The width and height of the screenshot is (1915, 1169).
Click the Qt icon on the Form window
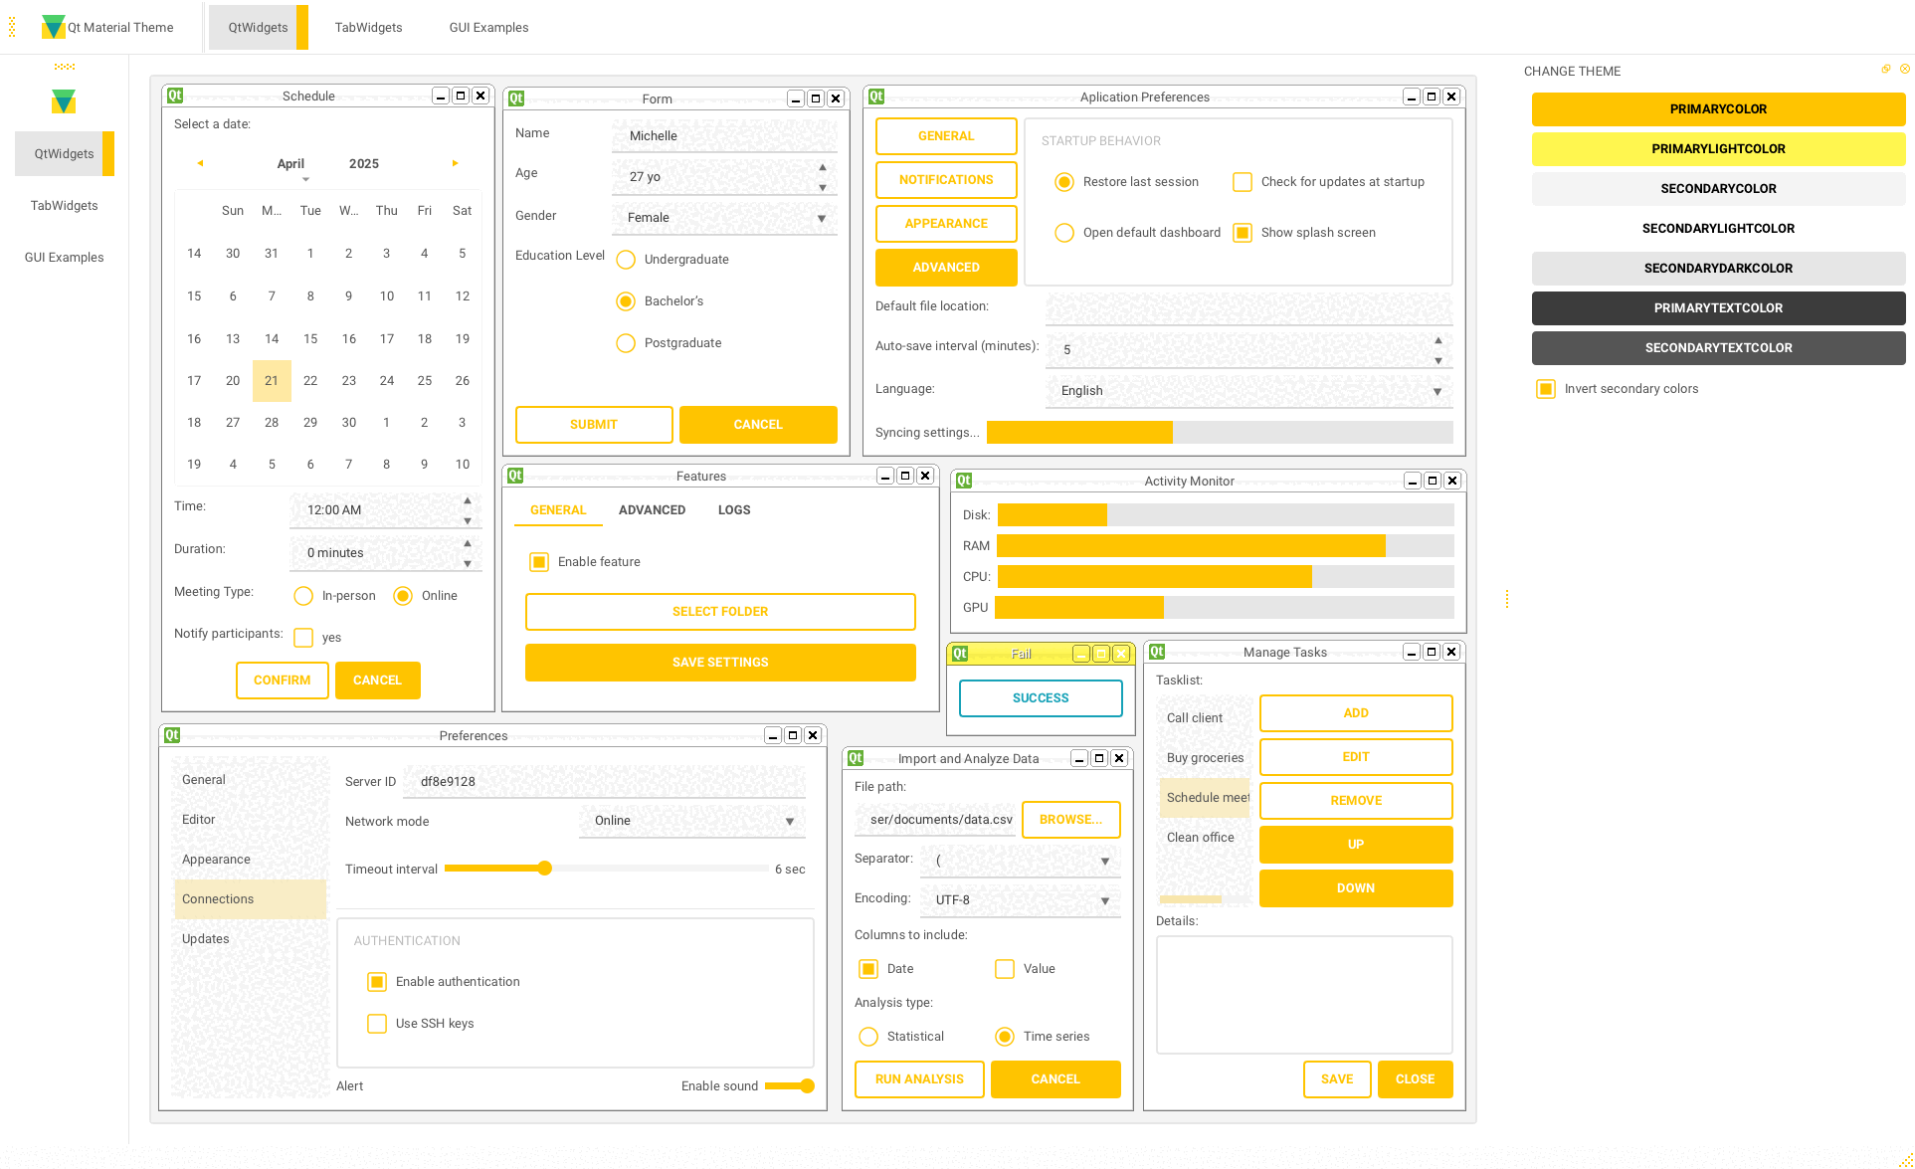[x=515, y=98]
